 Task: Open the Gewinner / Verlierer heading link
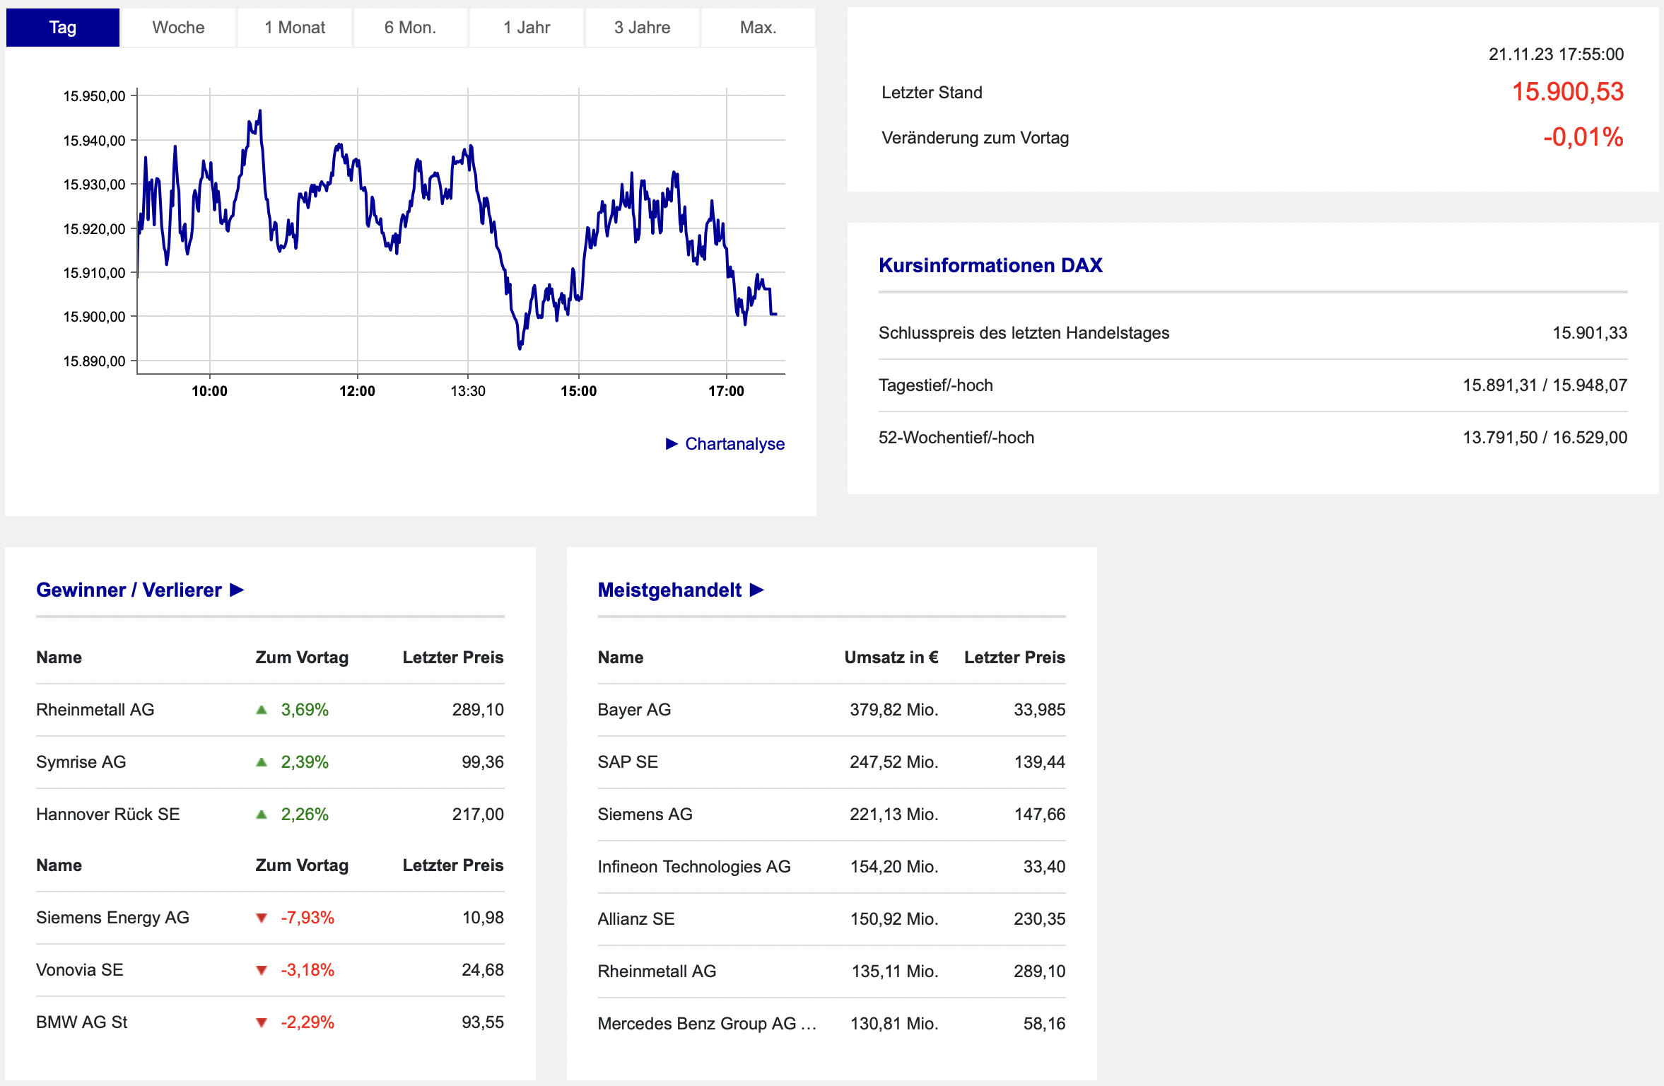point(129,590)
